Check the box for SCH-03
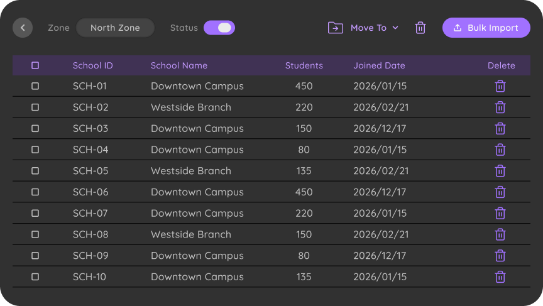Viewport: 543px width, 306px height. point(35,128)
